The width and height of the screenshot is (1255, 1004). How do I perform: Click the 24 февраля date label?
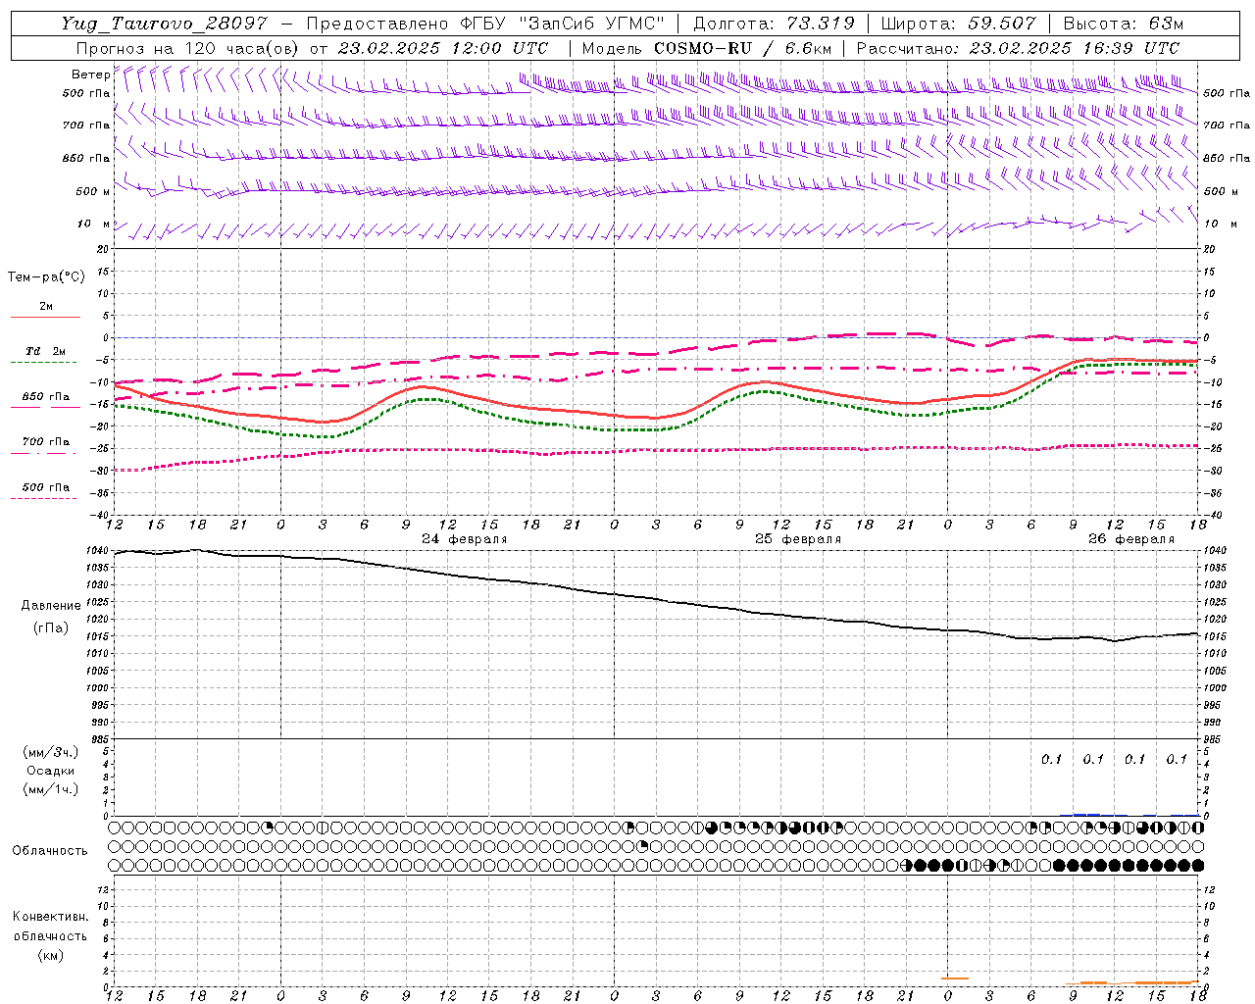(465, 539)
